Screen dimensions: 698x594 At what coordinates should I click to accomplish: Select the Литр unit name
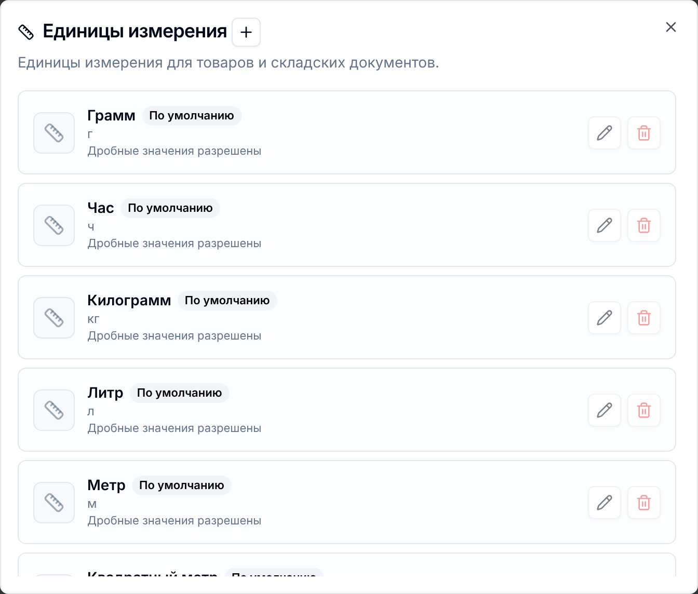coord(105,393)
